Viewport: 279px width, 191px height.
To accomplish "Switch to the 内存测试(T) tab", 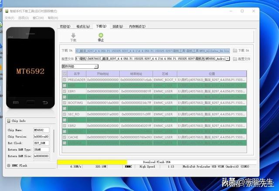I will point(137,27).
